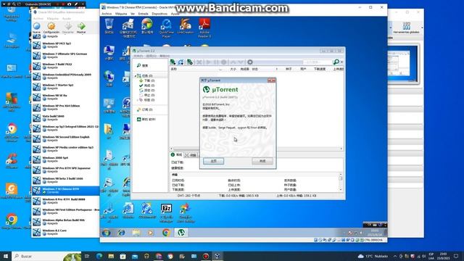Click Chrome icon on guest taskbar
Screen dimensions: 464x261
166,233
